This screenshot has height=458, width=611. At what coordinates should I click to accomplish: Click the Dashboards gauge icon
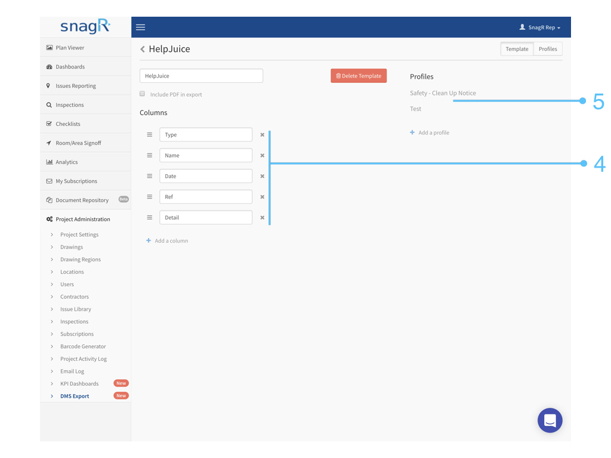tap(50, 67)
